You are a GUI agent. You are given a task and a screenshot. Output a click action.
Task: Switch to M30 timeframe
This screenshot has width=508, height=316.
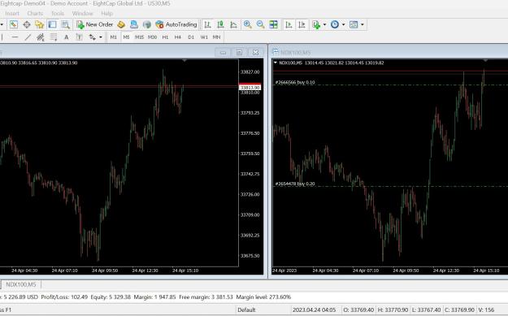pos(152,37)
